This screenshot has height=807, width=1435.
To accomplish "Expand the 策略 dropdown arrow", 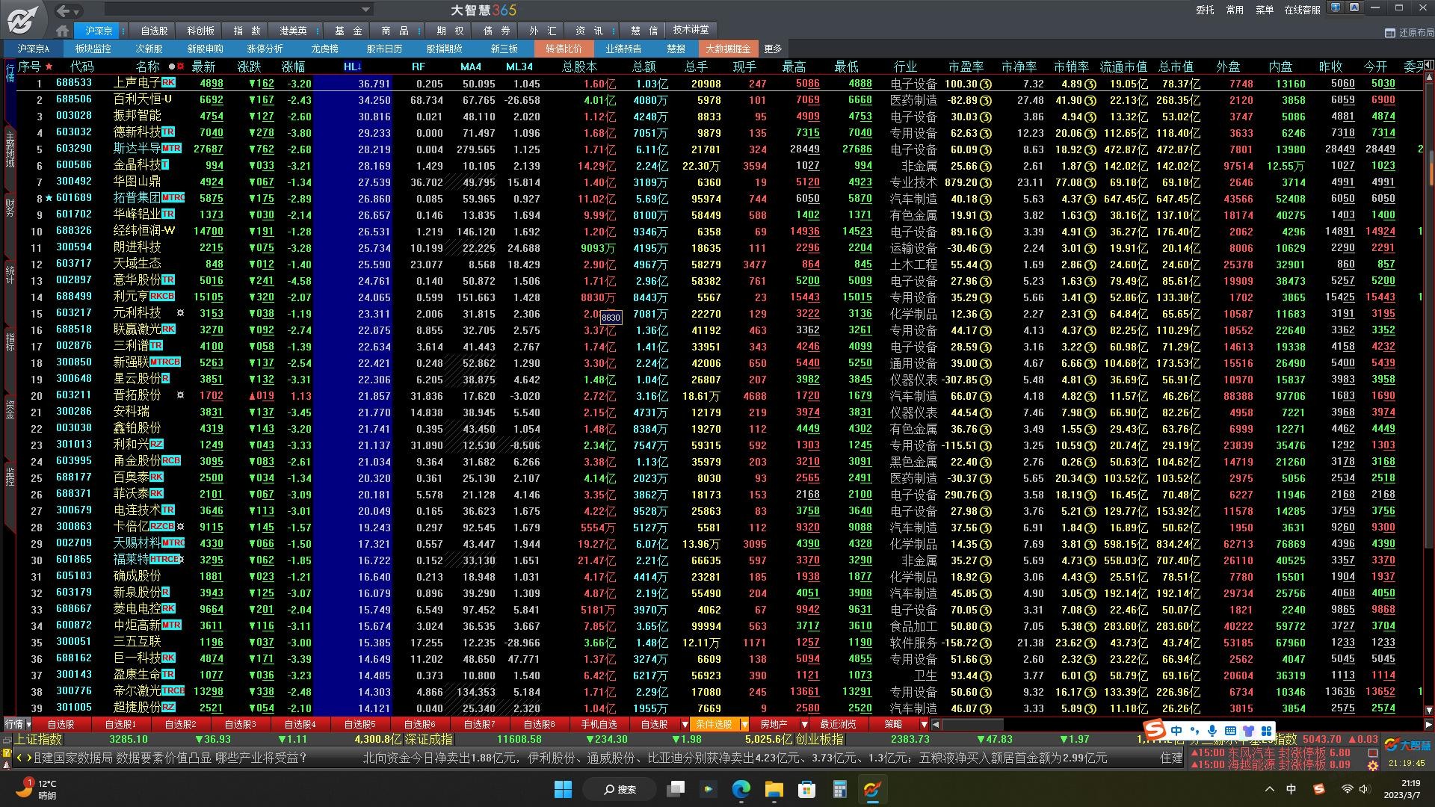I will coord(924,724).
